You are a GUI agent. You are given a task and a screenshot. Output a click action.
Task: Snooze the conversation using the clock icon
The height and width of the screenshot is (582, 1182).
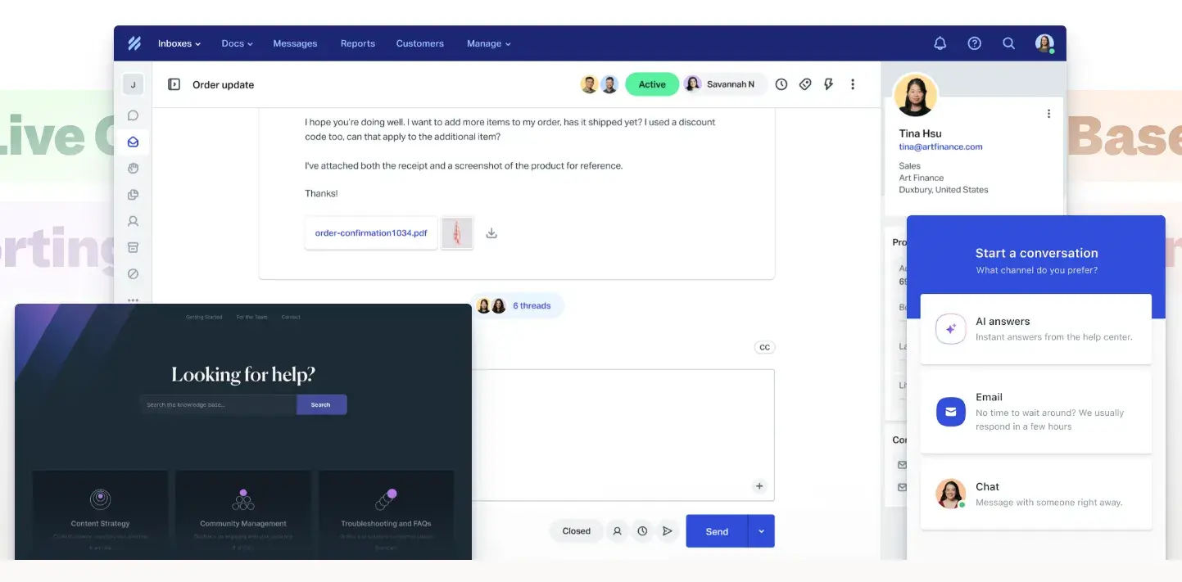coord(781,83)
